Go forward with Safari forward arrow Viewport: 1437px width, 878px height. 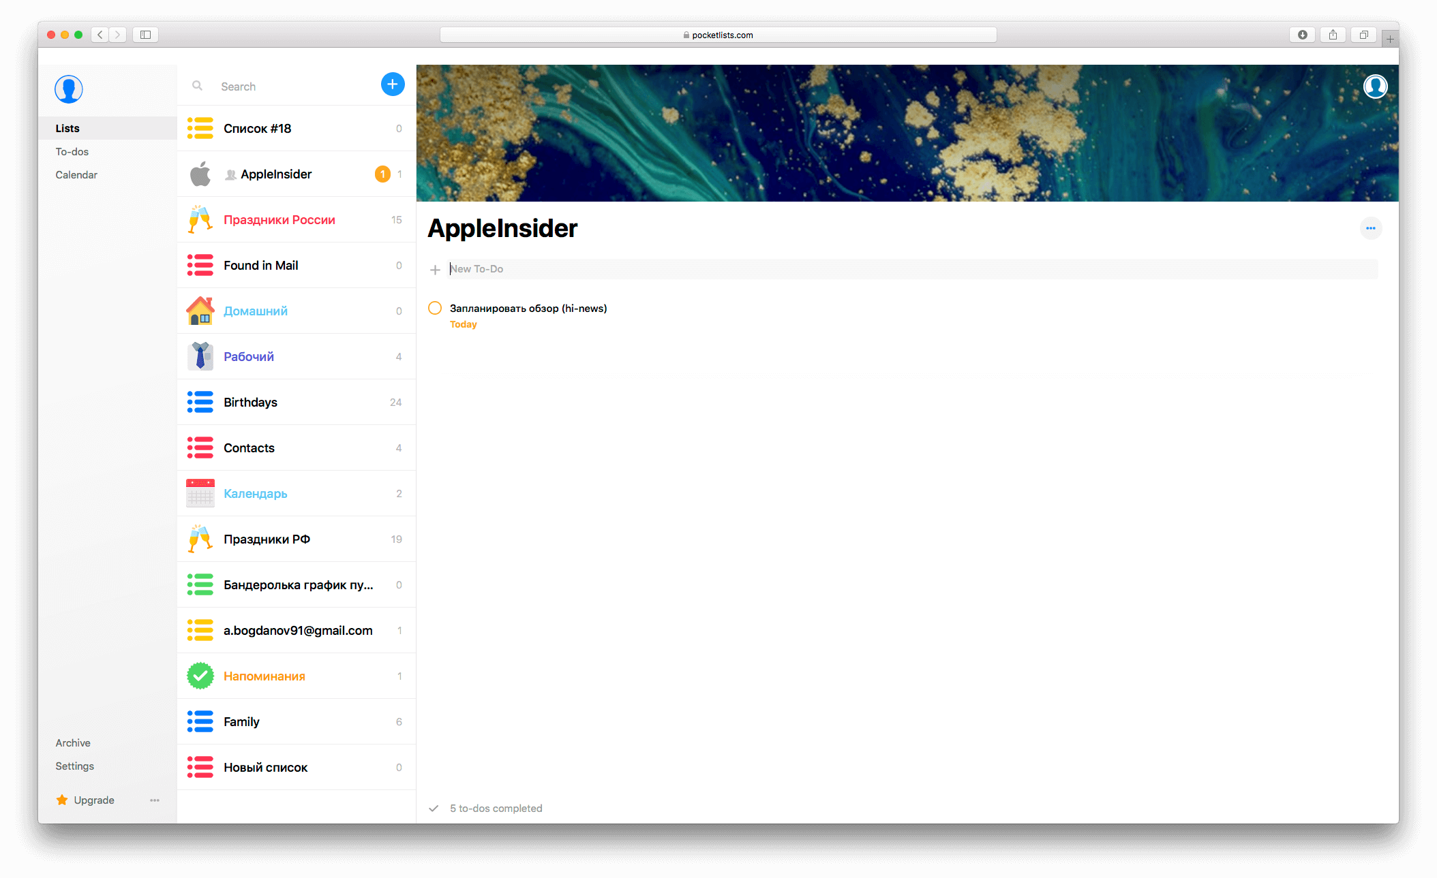tap(117, 35)
